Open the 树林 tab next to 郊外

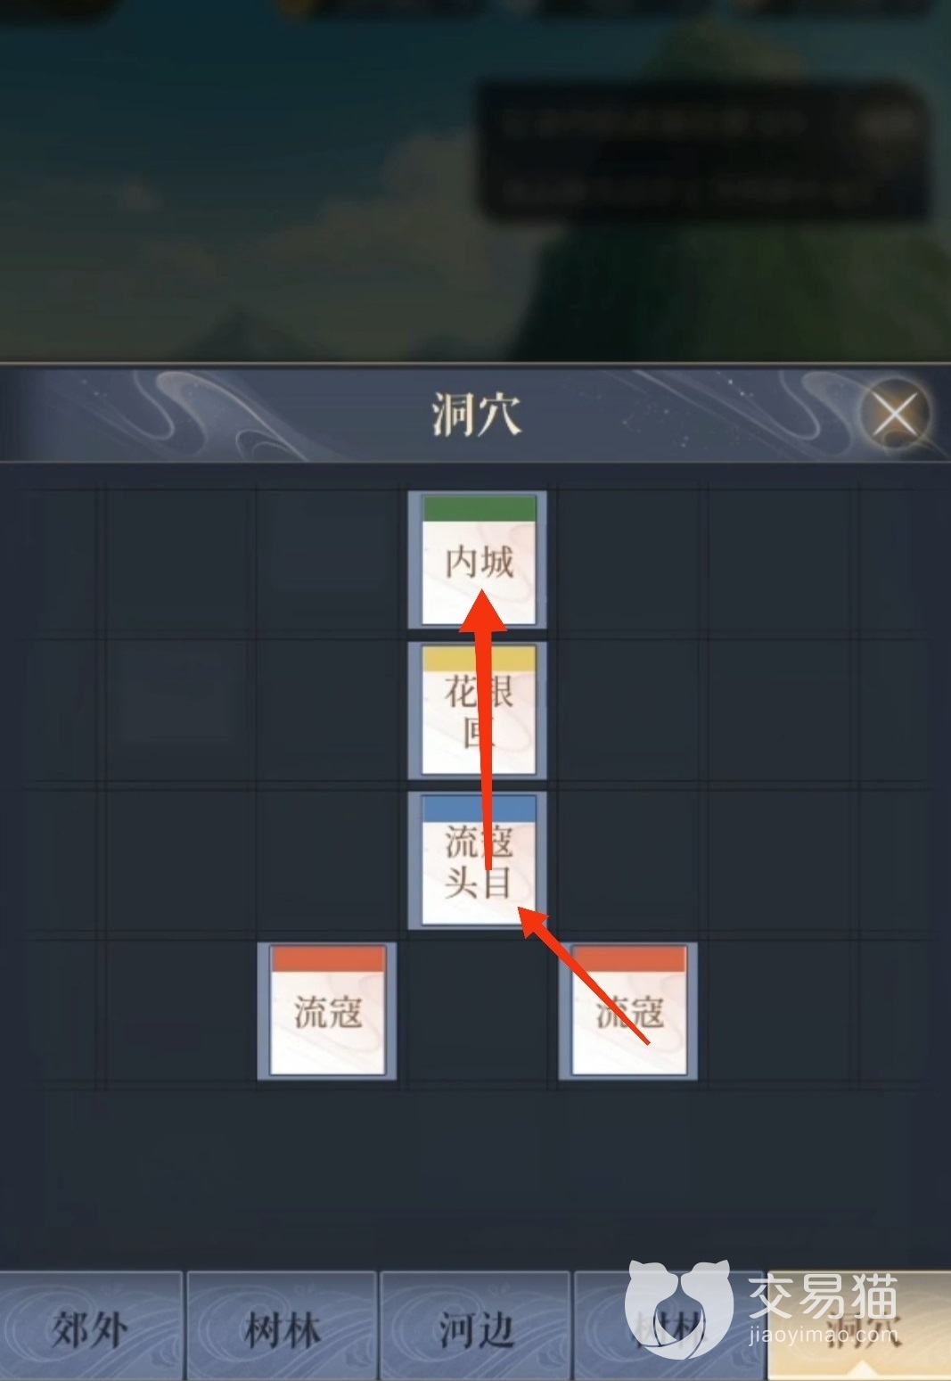pyautogui.click(x=282, y=1328)
